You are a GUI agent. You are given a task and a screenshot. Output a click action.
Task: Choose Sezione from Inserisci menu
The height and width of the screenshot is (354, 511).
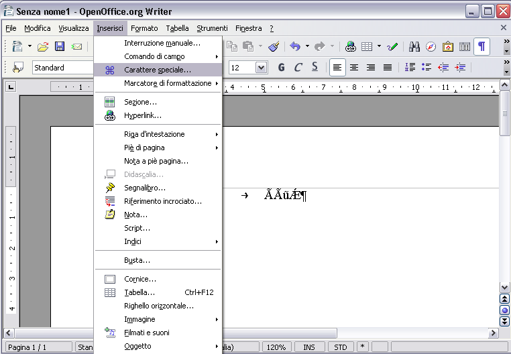coord(158,102)
